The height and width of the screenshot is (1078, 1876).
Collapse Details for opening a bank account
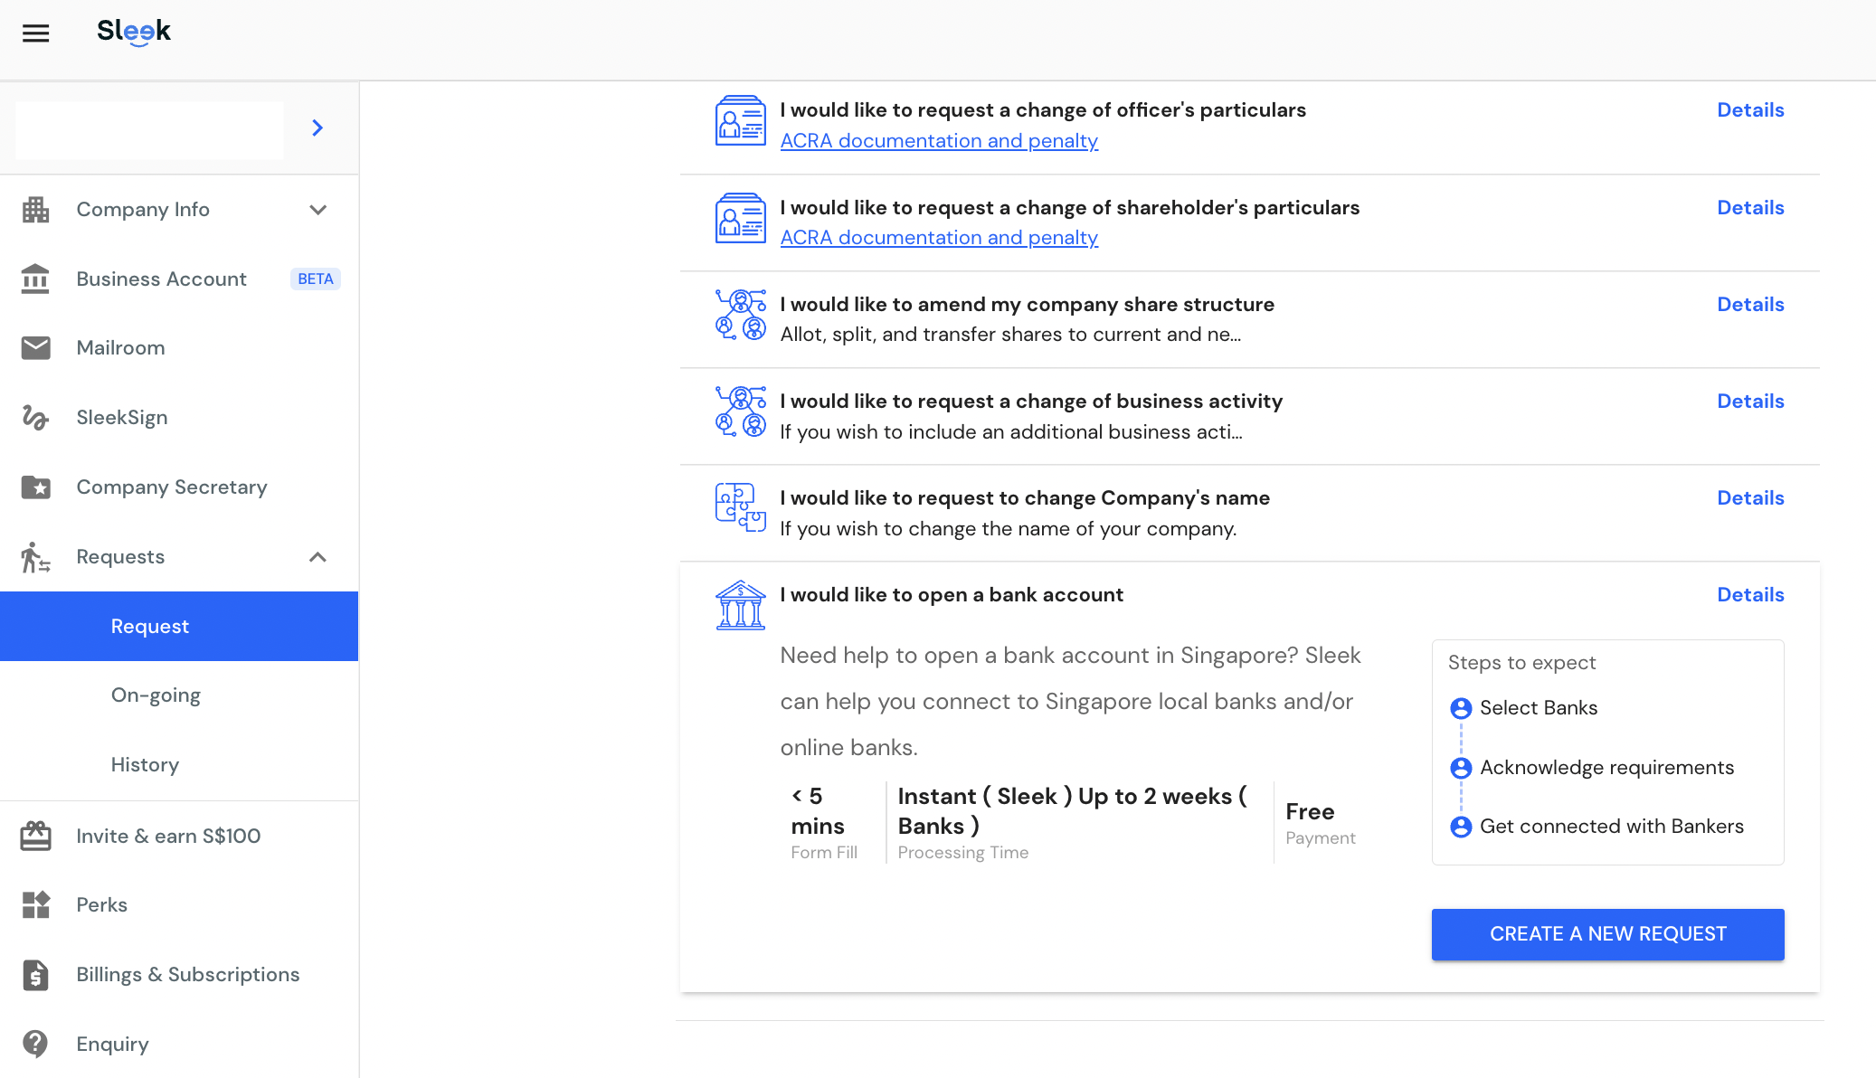pos(1750,594)
